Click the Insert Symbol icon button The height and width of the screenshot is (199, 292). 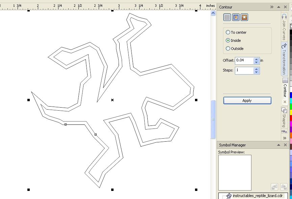[x=274, y=187]
